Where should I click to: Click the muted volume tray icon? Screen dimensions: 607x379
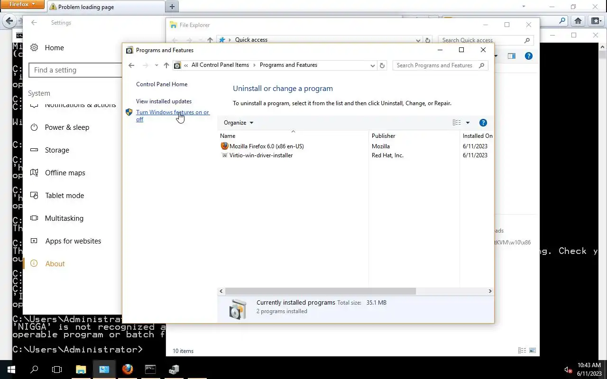click(x=568, y=370)
